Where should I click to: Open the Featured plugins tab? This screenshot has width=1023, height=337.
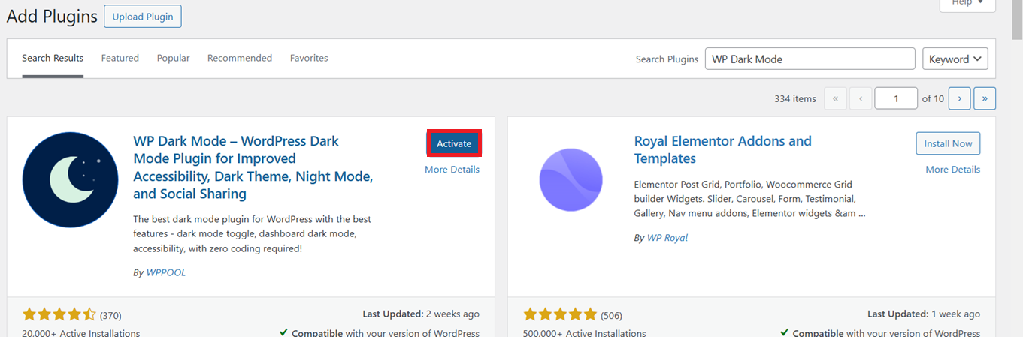pos(120,58)
